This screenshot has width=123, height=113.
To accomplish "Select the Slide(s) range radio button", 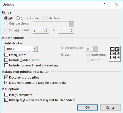I will (x=6, y=30).
